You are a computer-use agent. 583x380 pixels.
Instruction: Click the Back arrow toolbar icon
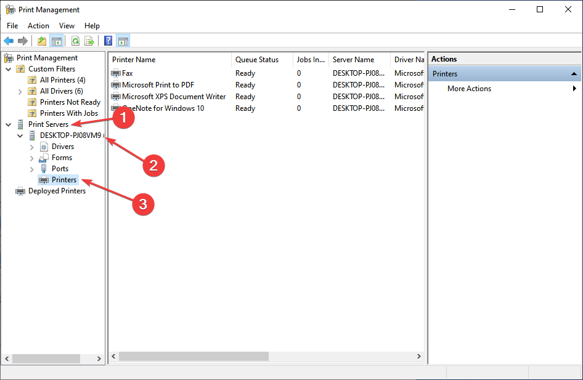point(9,41)
